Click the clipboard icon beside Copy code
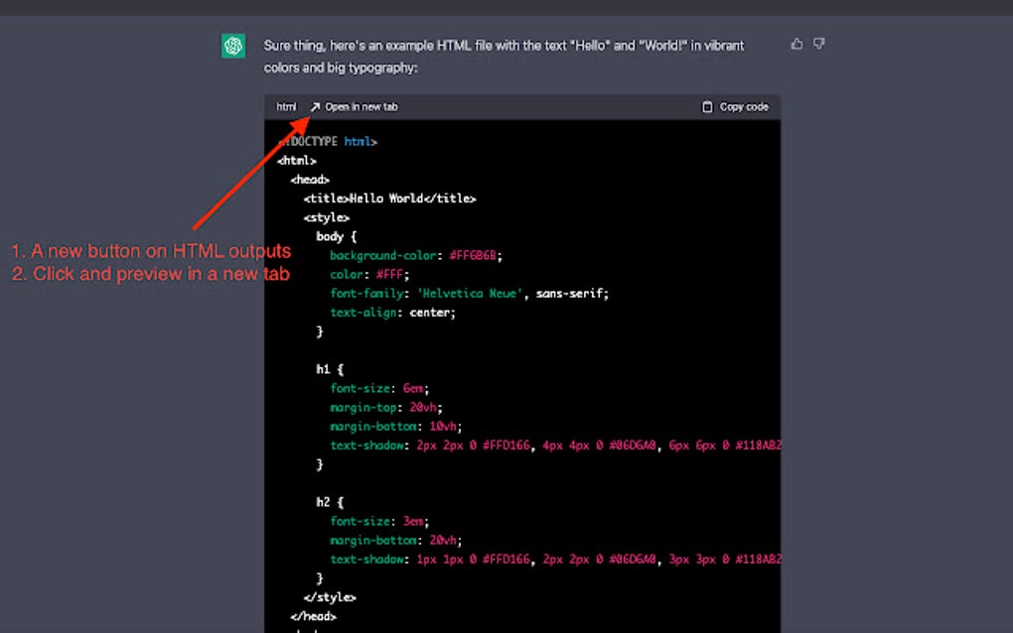This screenshot has height=633, width=1013. coord(707,106)
